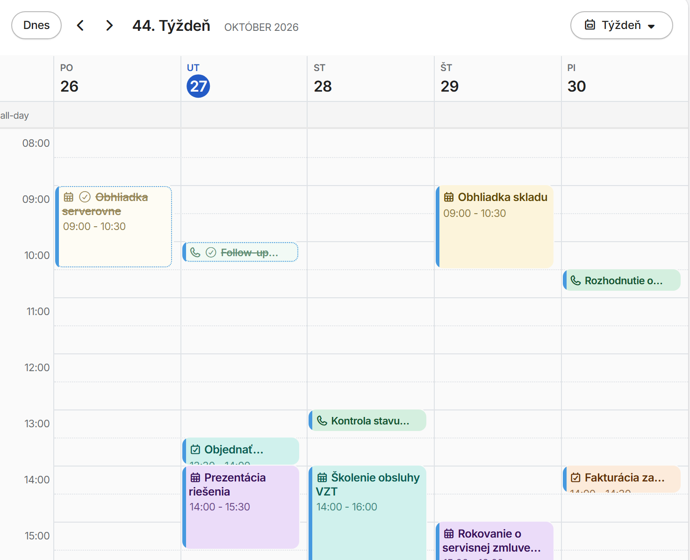Select Wednesday 28 day header

[x=371, y=79]
